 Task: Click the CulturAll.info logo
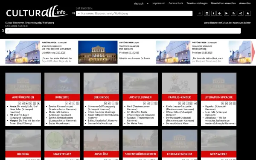[37, 12]
